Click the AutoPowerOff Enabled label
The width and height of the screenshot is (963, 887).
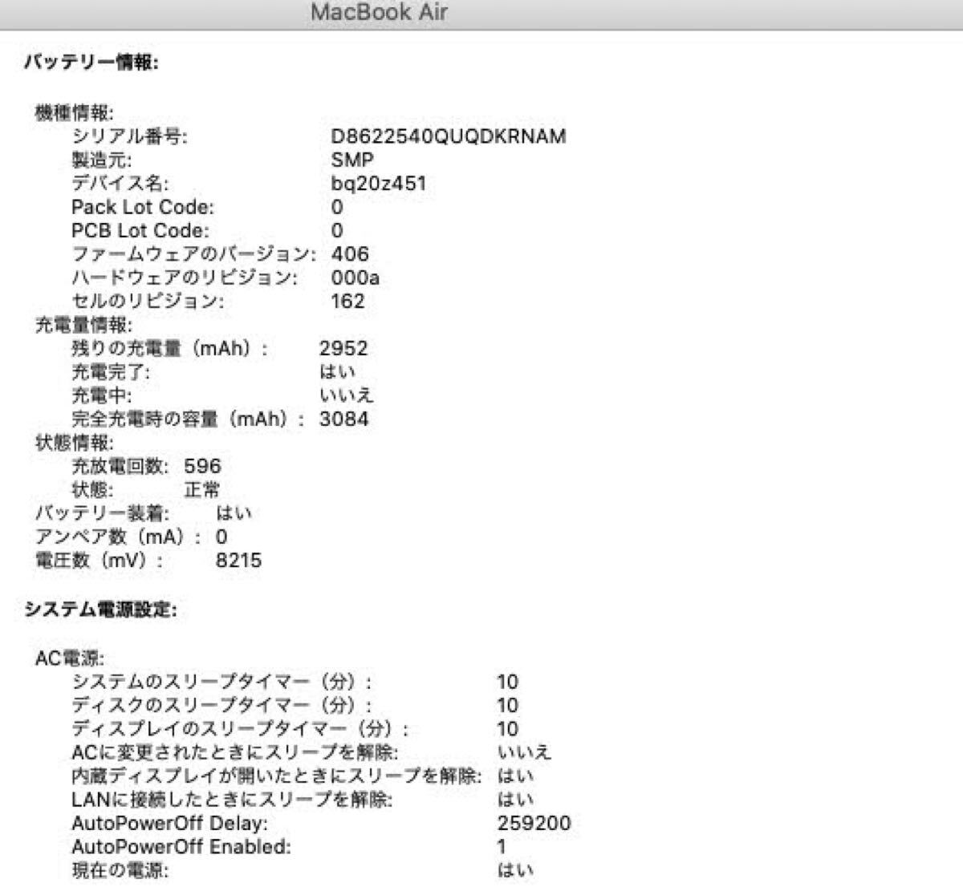pyautogui.click(x=181, y=846)
